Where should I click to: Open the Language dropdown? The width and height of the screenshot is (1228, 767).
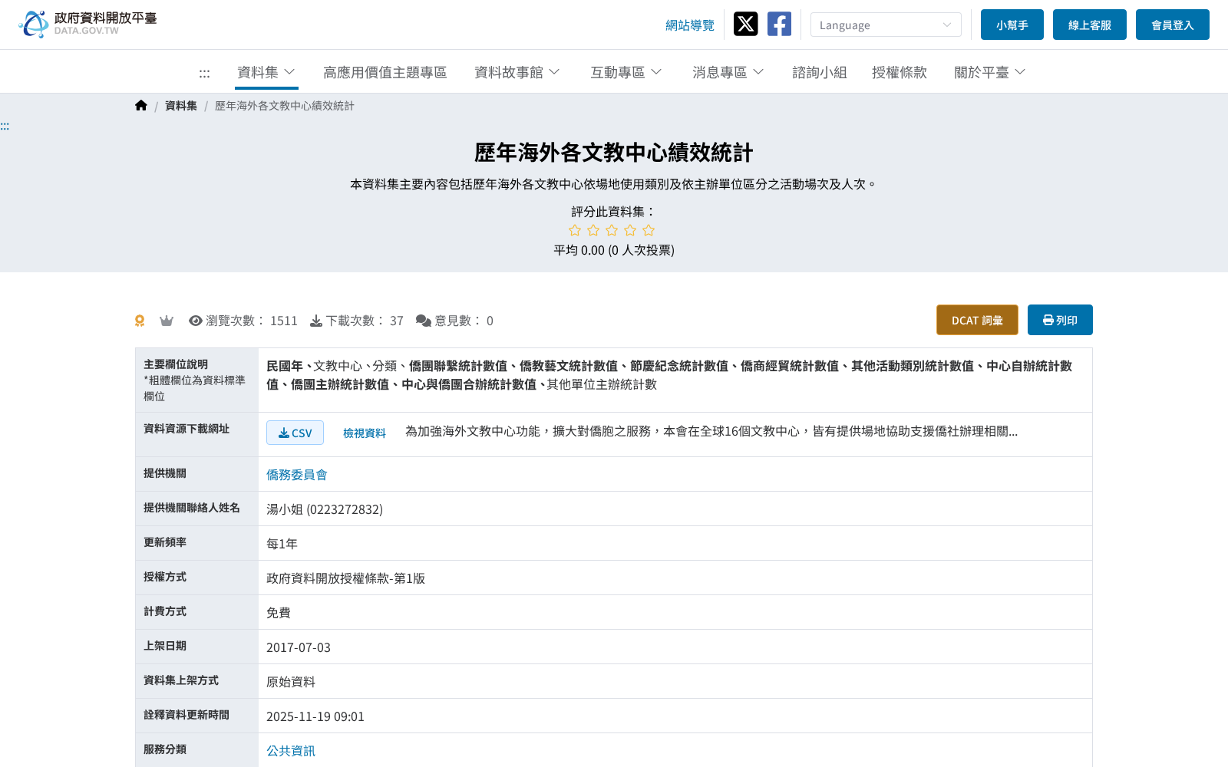[886, 25]
